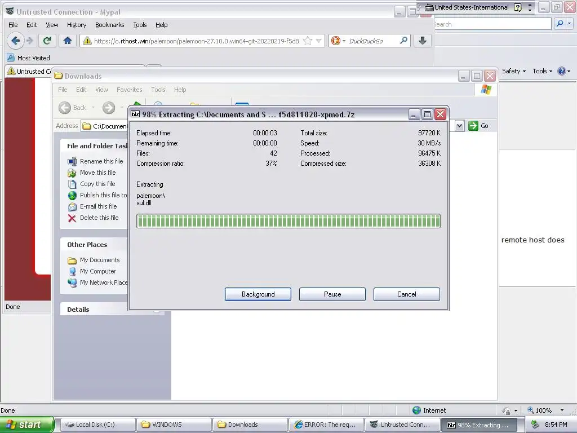Open the address bar history dropdown in Mypal
Image resolution: width=577 pixels, height=433 pixels.
point(319,41)
